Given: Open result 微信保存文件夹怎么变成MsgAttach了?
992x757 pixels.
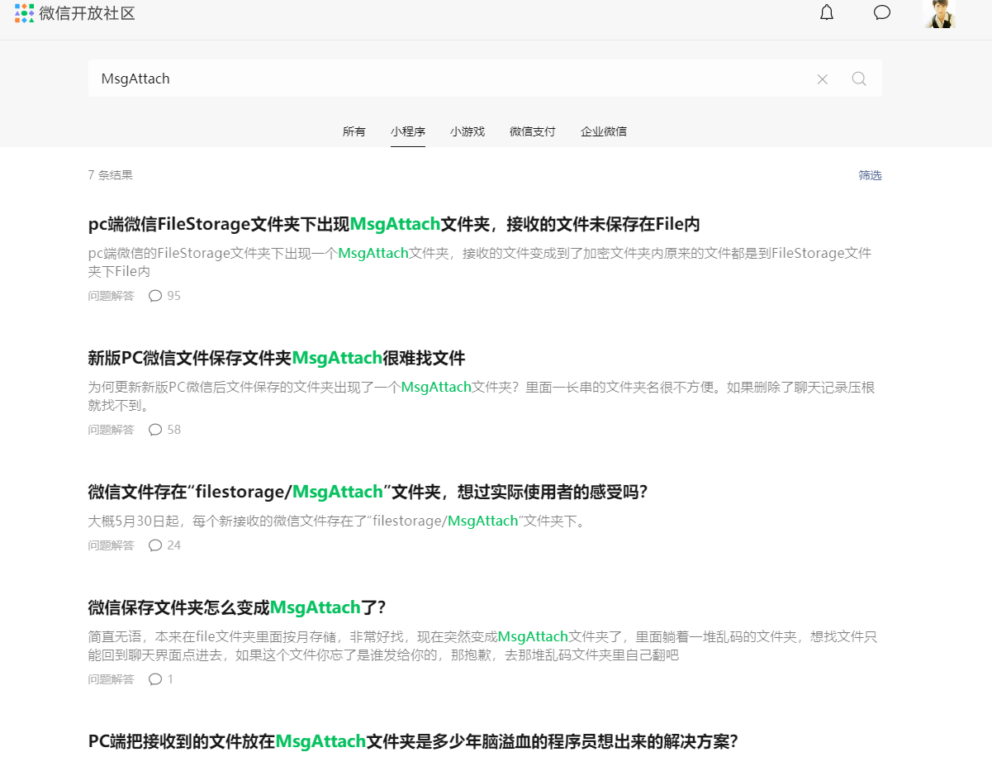Looking at the screenshot, I should [237, 607].
